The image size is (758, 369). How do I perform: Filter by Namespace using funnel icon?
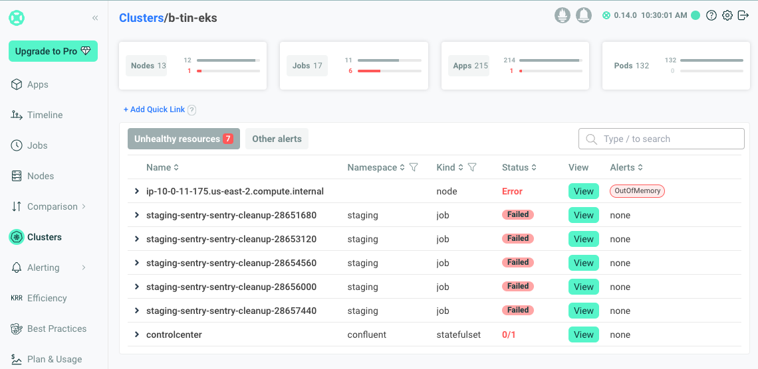[414, 167]
